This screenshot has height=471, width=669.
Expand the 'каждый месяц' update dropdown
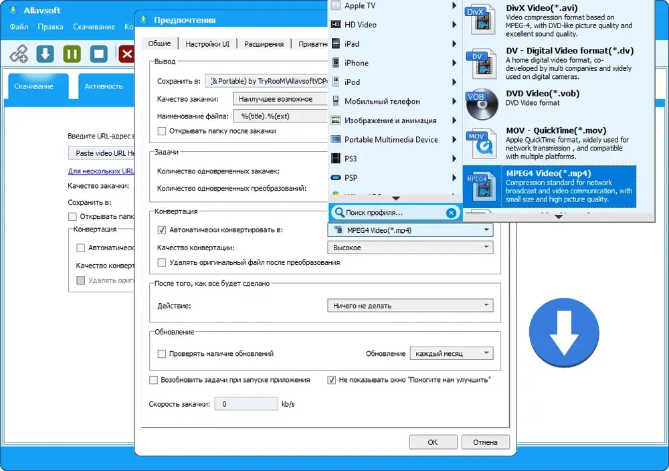pos(452,353)
